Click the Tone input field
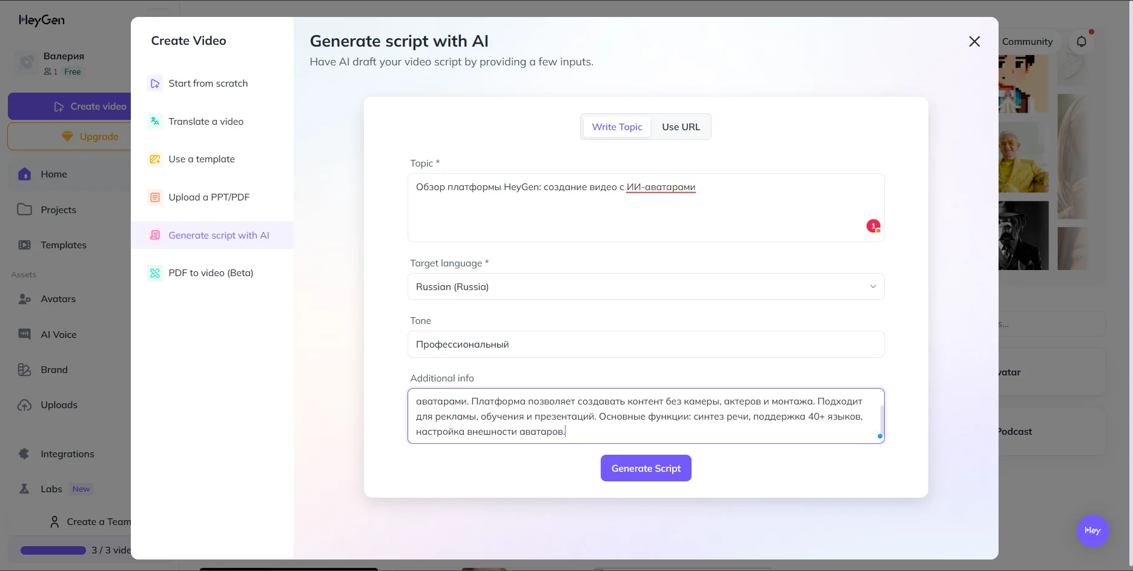The width and height of the screenshot is (1133, 571). (x=646, y=344)
